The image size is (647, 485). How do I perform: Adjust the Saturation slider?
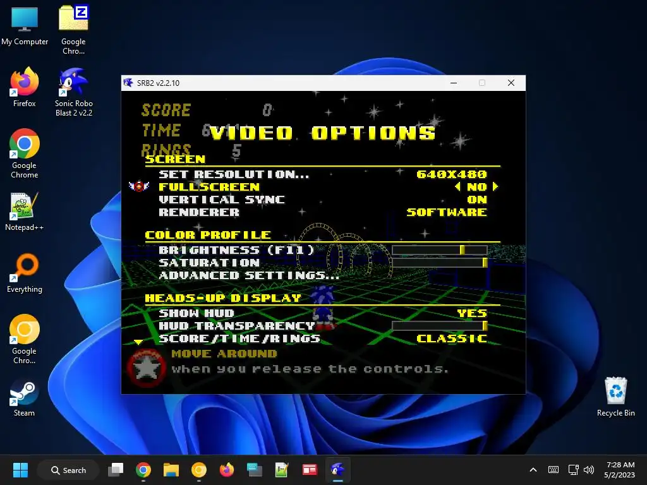point(440,262)
